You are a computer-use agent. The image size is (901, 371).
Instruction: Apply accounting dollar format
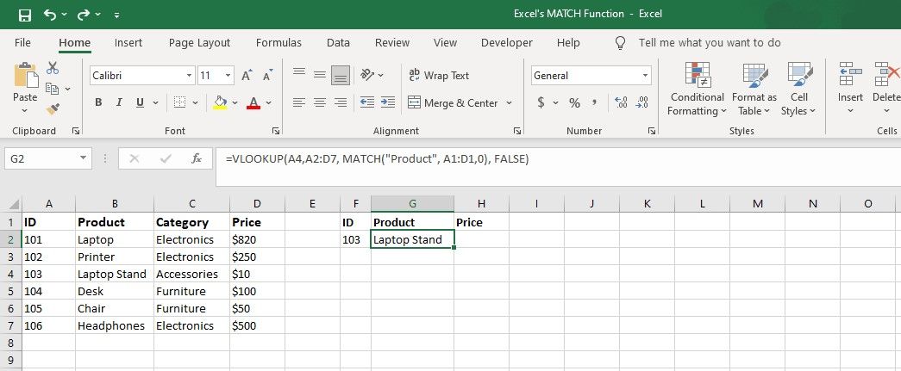coord(541,102)
